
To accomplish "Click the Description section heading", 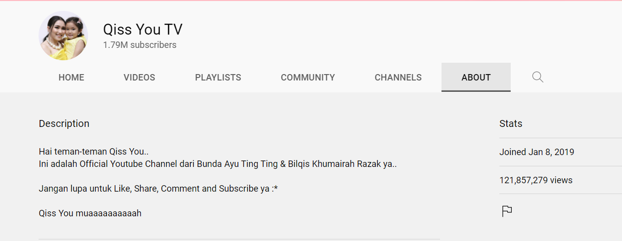I will click(64, 123).
